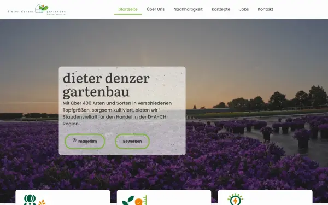Click the play icon inside Imagefilm button
Screen dimensions: 328x205
click(74, 140)
